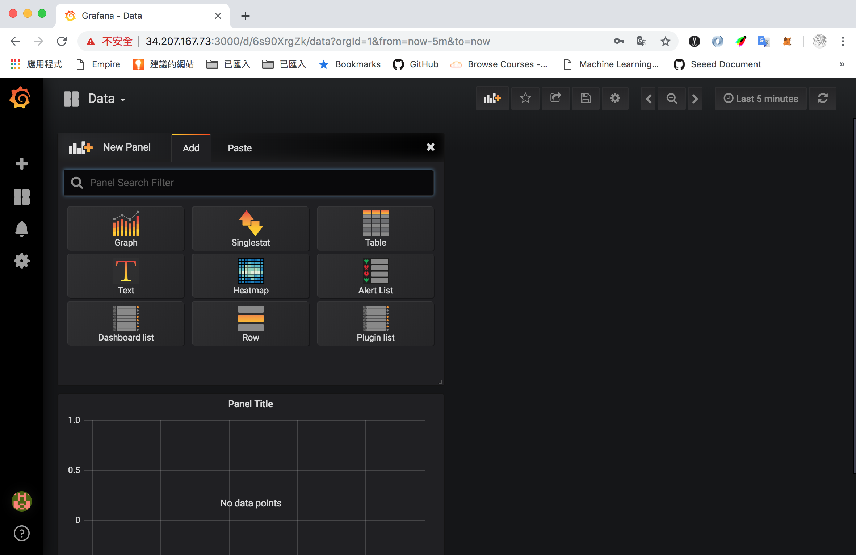Show more bookmarks chevron
This screenshot has width=856, height=555.
842,64
